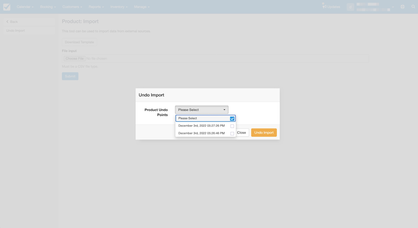
Task: Close the Undo Import dialog
Action: pyautogui.click(x=242, y=132)
